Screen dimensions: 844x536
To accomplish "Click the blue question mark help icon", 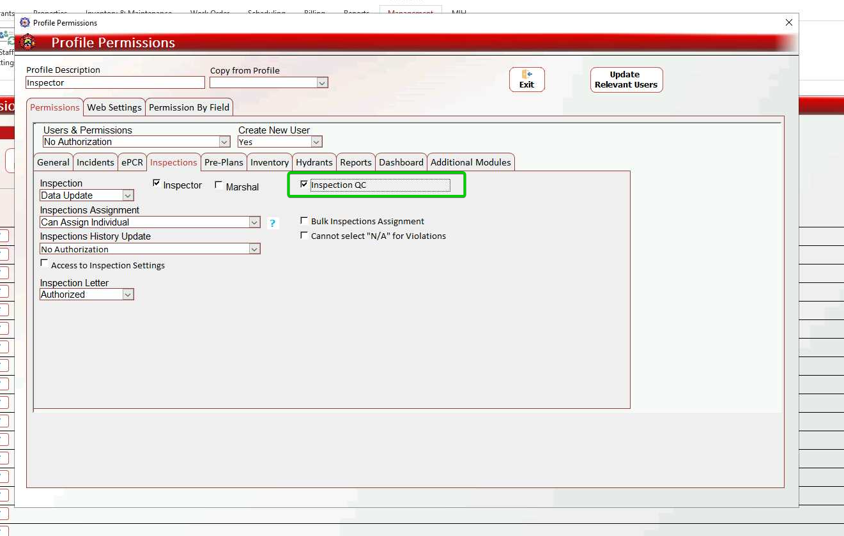I will coord(272,223).
